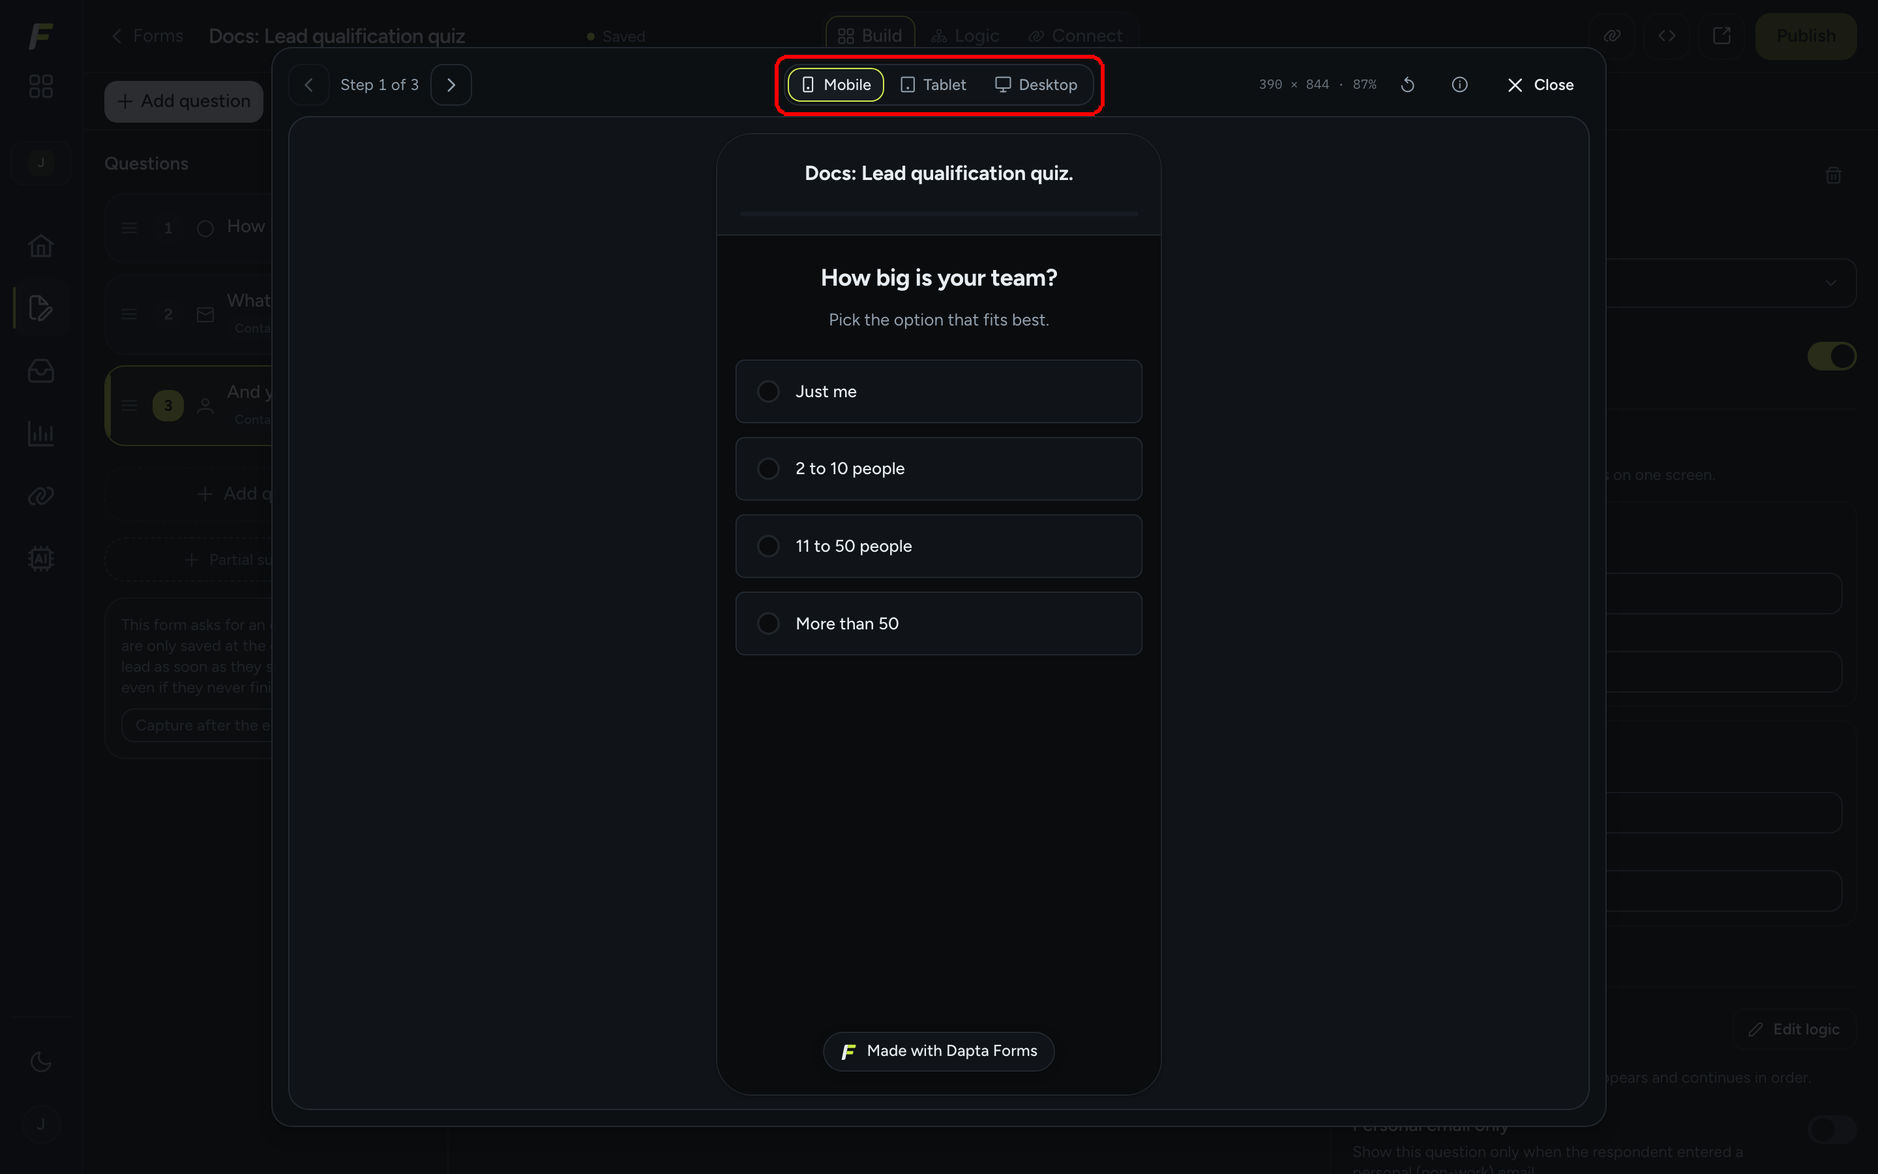Open the inbox icon in sidebar
Viewport: 1878px width, 1174px height.
click(41, 371)
